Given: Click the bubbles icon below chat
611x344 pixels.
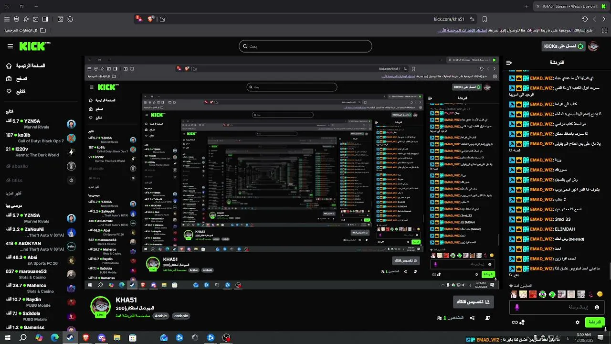Looking at the screenshot, I should point(522,322).
